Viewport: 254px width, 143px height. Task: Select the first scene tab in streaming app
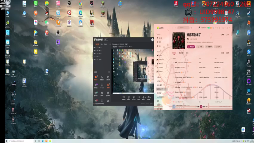(x=97, y=44)
